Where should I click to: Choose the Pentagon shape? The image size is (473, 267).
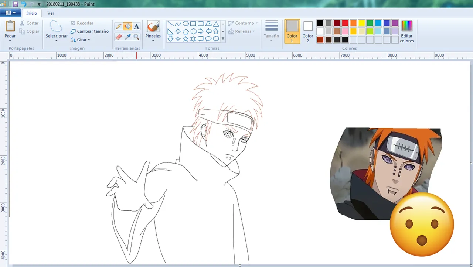[186, 31]
